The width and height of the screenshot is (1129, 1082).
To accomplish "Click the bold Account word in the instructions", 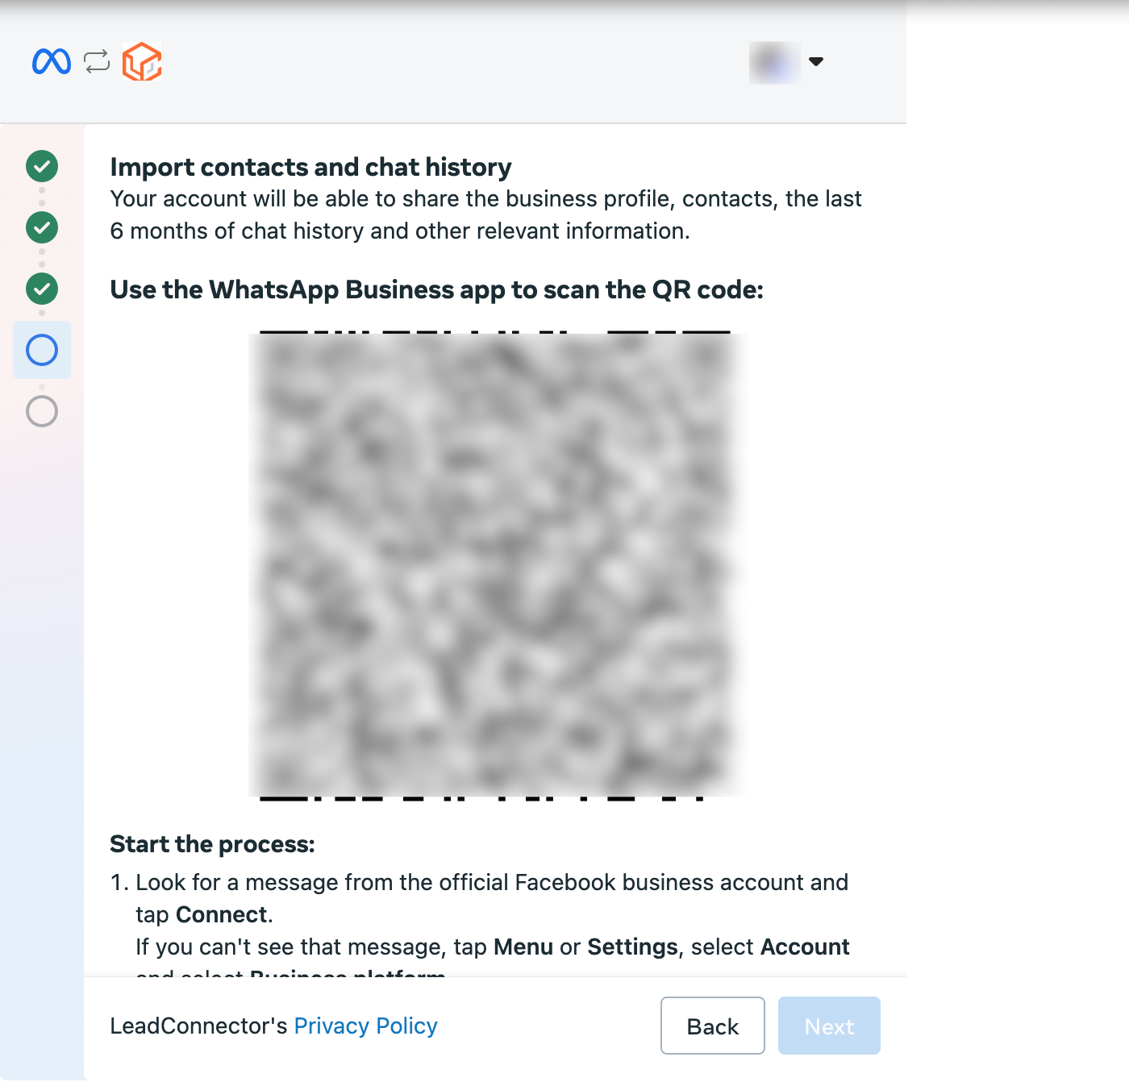I will [805, 947].
